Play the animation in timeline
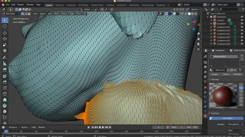245x137 pixels. 103,127
